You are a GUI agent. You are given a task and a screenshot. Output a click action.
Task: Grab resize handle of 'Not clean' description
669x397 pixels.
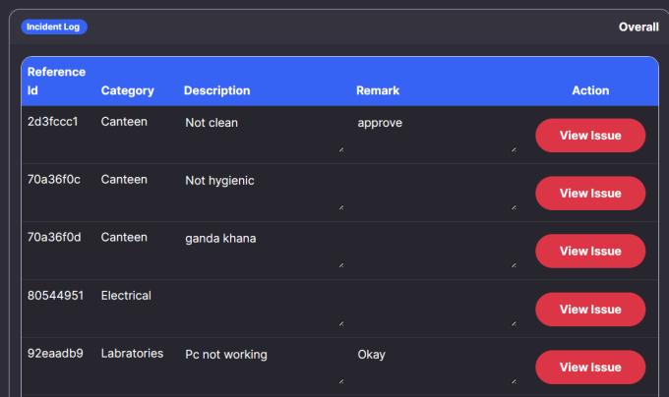341,150
